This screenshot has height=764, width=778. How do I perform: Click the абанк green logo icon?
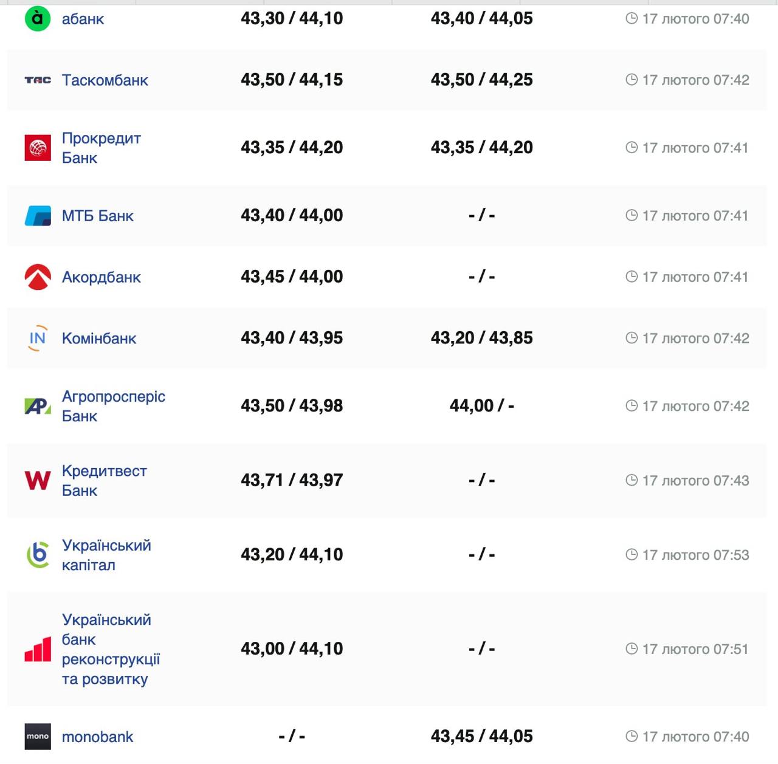(x=38, y=18)
